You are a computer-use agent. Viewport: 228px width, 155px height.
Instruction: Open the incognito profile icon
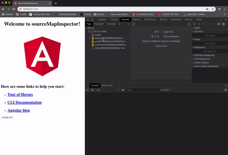219,9
